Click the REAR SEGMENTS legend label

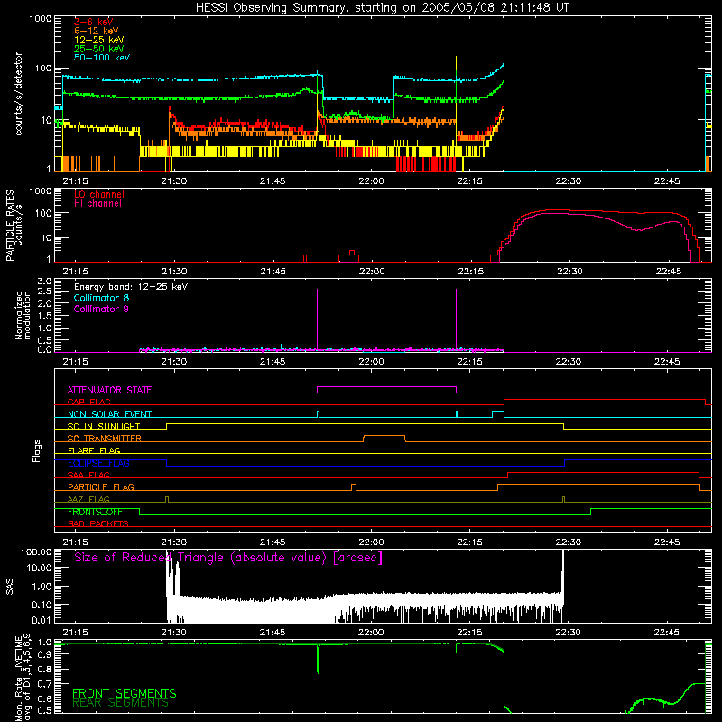(120, 703)
